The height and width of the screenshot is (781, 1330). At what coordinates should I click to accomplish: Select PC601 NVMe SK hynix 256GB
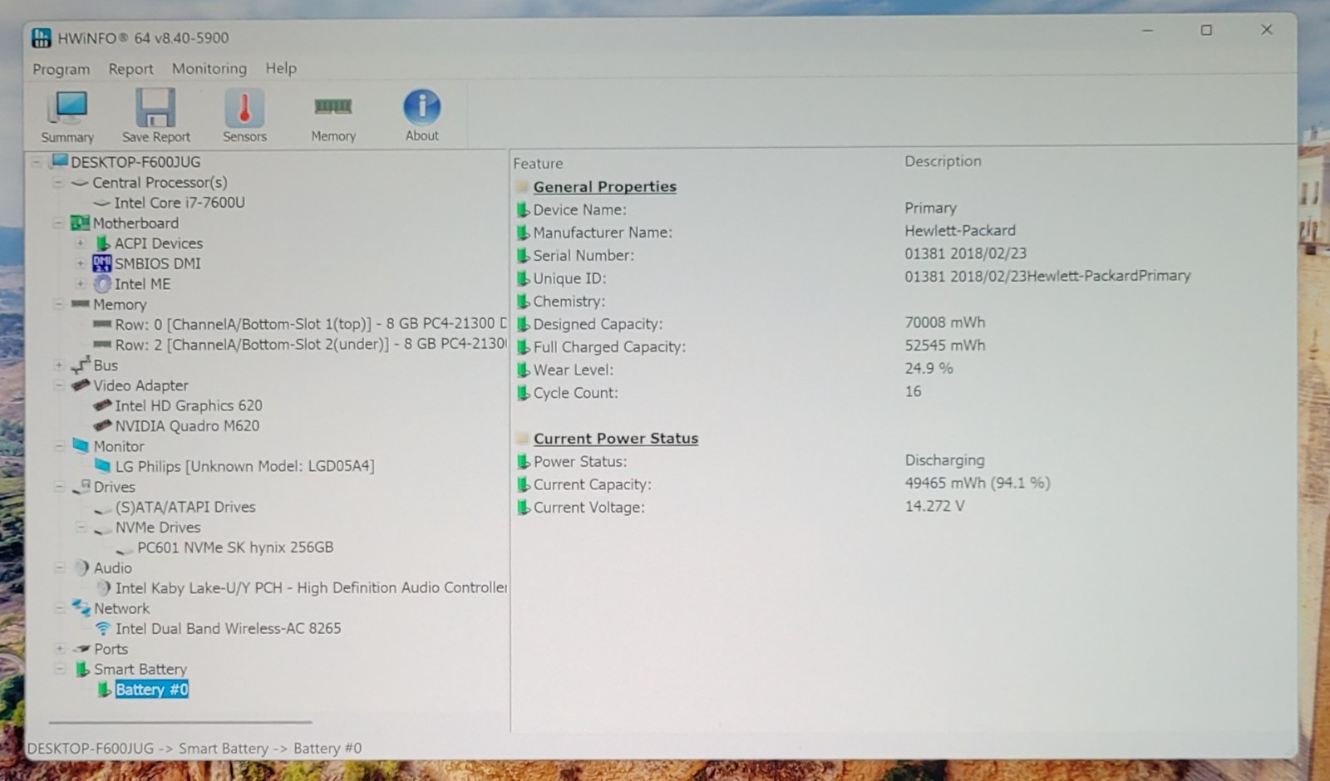pyautogui.click(x=235, y=548)
